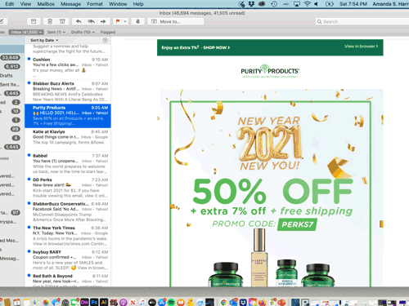Open the Sent (1) dropdown
The width and height of the screenshot is (409, 306).
point(56,32)
